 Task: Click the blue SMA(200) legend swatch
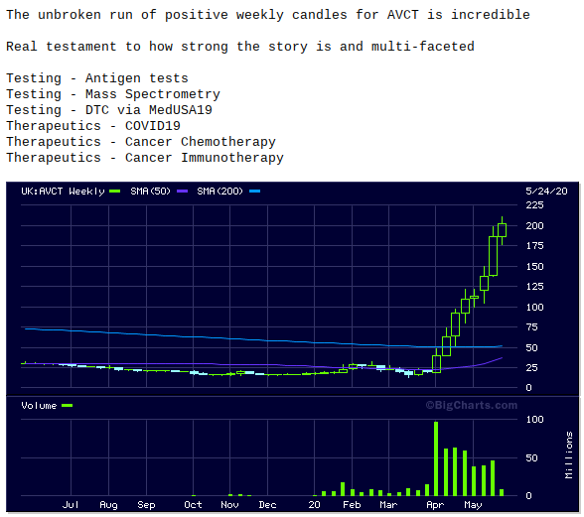(x=254, y=192)
